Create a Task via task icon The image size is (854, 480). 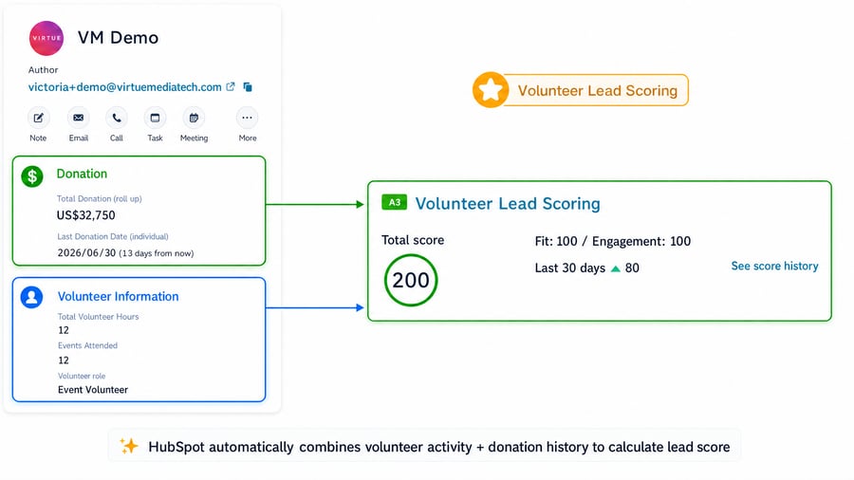click(x=156, y=118)
